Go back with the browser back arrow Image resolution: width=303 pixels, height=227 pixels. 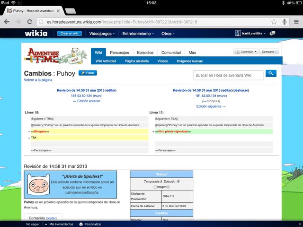(7, 22)
